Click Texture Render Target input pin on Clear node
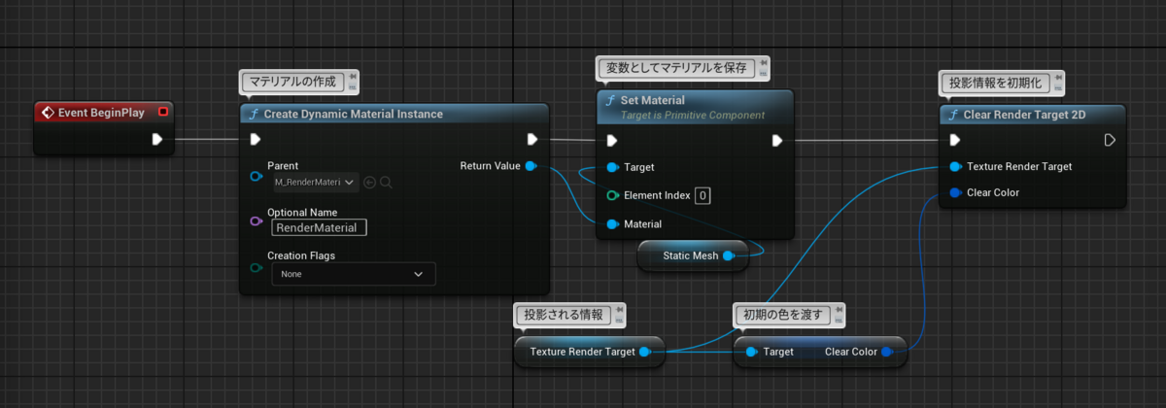This screenshot has width=1166, height=408. click(x=956, y=166)
